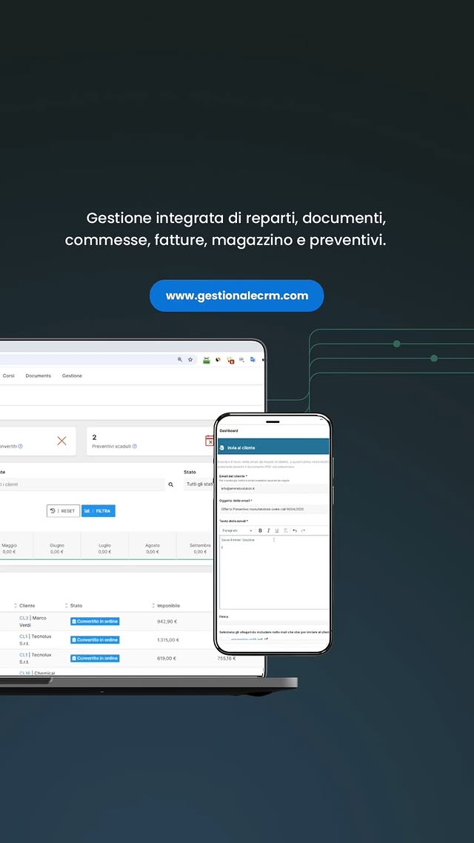Open client CL3 Marco Verdi link
Viewport: 474px width, 843px height.
(24, 618)
